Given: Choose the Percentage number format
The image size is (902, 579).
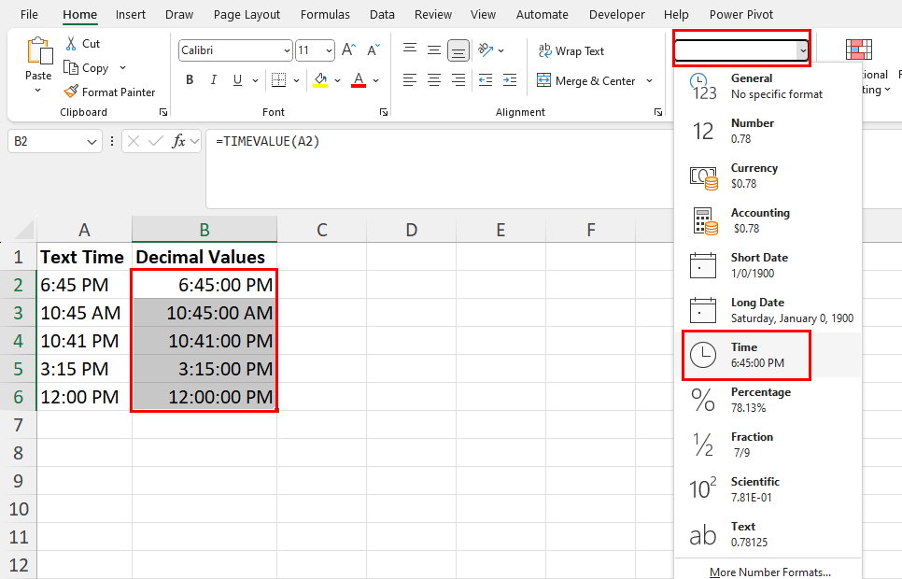Looking at the screenshot, I should (x=768, y=400).
